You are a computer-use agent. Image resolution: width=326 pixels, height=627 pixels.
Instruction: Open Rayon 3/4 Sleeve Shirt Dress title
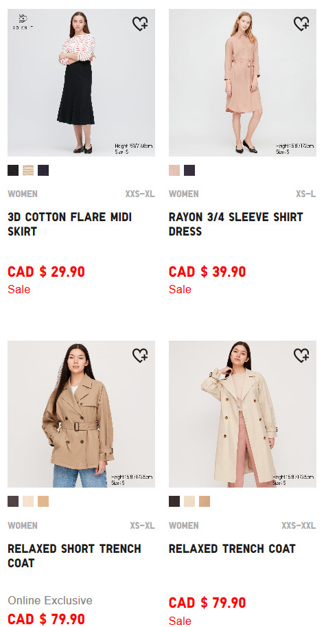235,225
